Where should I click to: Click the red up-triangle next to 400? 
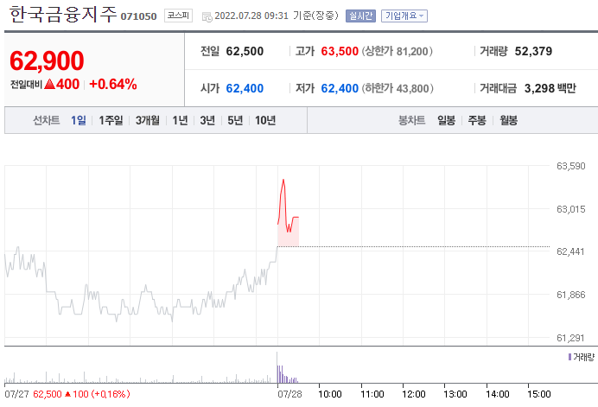49,85
